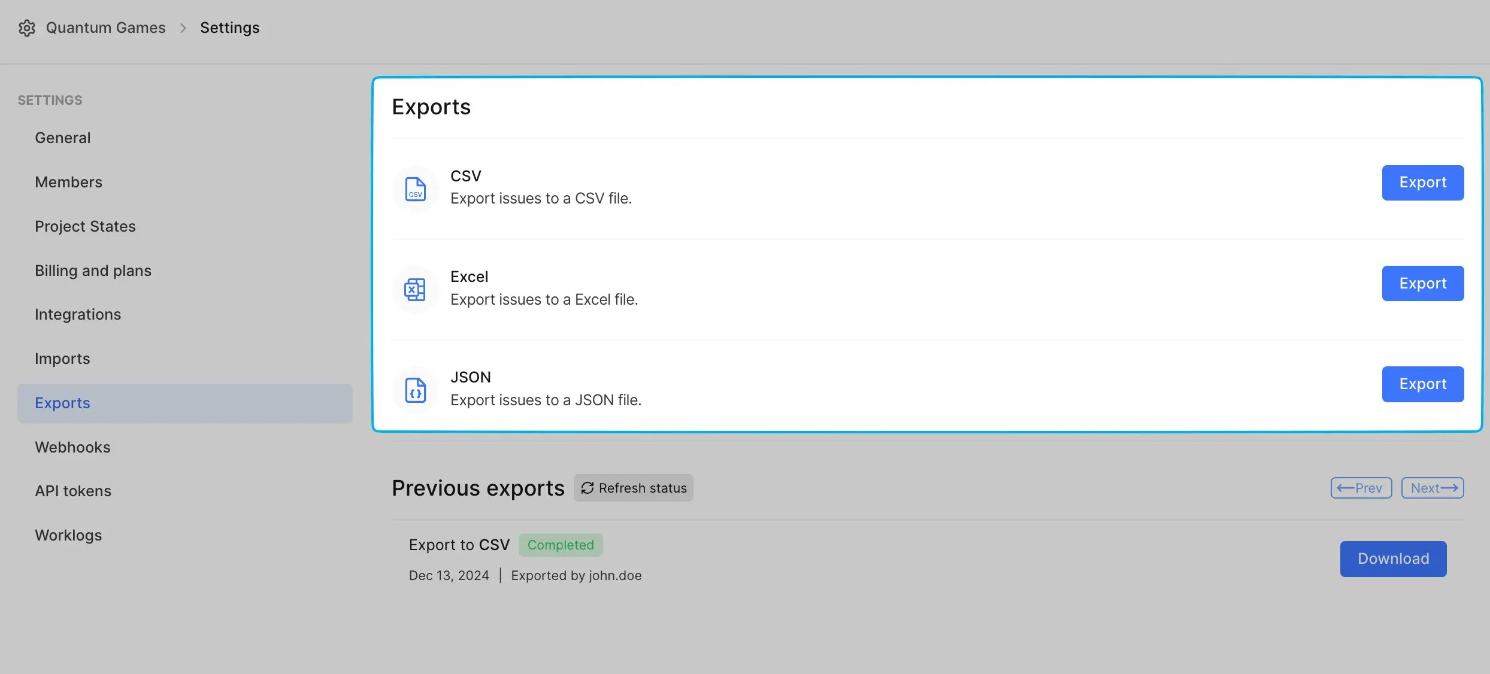
Task: Click the chevron between Quantum Games and Settings
Action: click(x=183, y=28)
